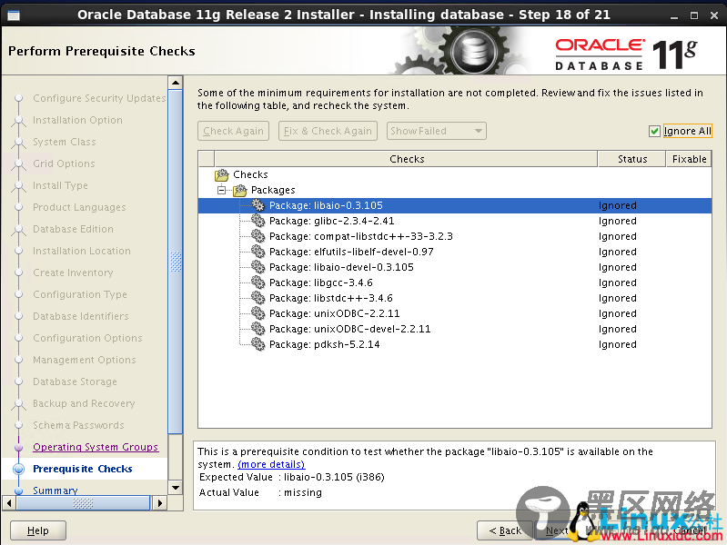Viewport: 727px width, 545px height.
Task: Click Installation Option step label
Action: coord(77,120)
